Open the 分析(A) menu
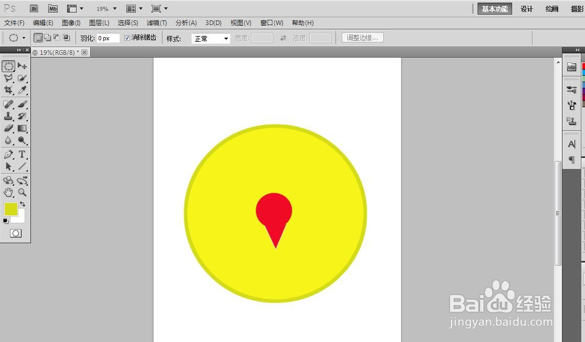585x342 pixels. (x=186, y=22)
